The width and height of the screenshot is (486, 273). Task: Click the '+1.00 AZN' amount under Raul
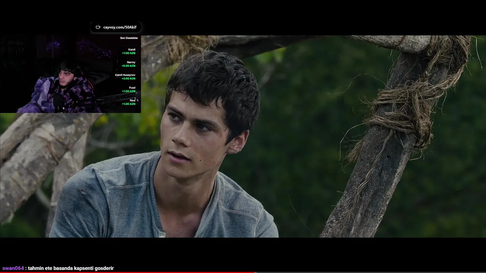point(128,104)
